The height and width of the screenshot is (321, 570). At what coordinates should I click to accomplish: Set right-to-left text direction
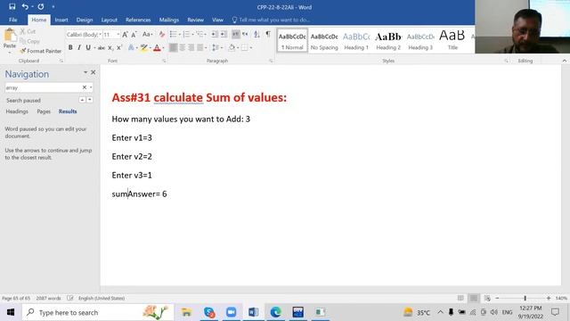[x=245, y=34]
